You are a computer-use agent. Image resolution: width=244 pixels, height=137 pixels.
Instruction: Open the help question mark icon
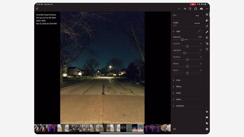point(190,9)
